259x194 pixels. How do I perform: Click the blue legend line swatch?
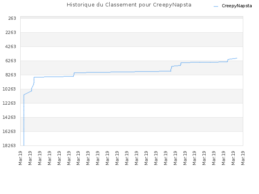(x=216, y=6)
